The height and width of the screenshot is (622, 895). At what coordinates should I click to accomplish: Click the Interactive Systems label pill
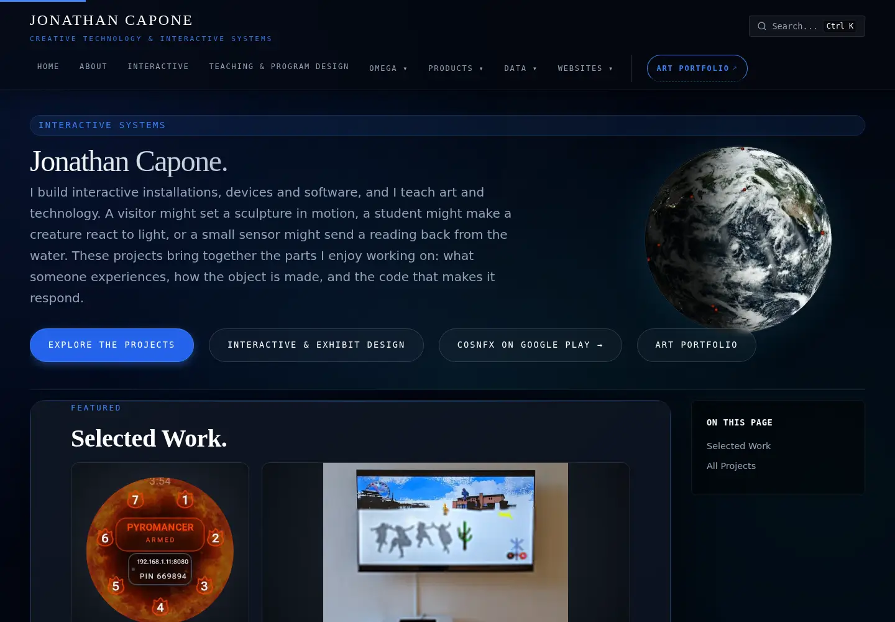[x=447, y=125]
